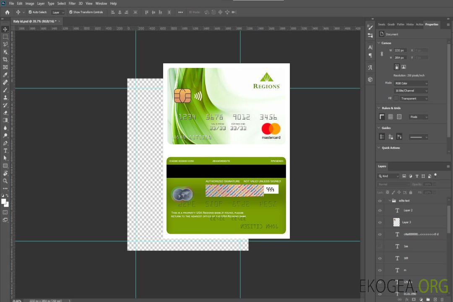
Task: Collapse the Canvas section
Action: [379, 43]
